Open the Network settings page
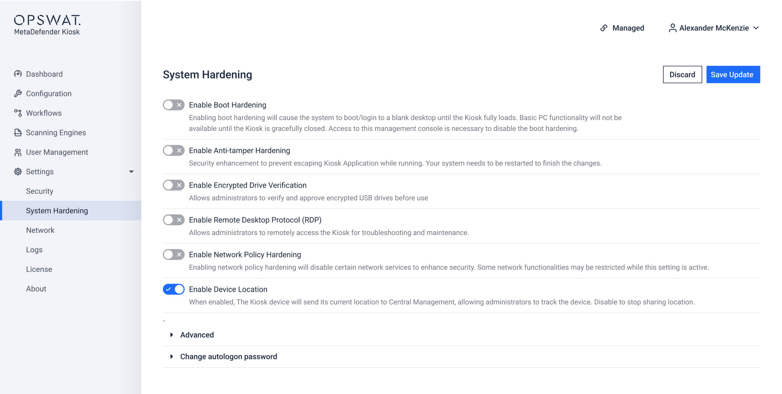782x394 pixels. tap(40, 230)
